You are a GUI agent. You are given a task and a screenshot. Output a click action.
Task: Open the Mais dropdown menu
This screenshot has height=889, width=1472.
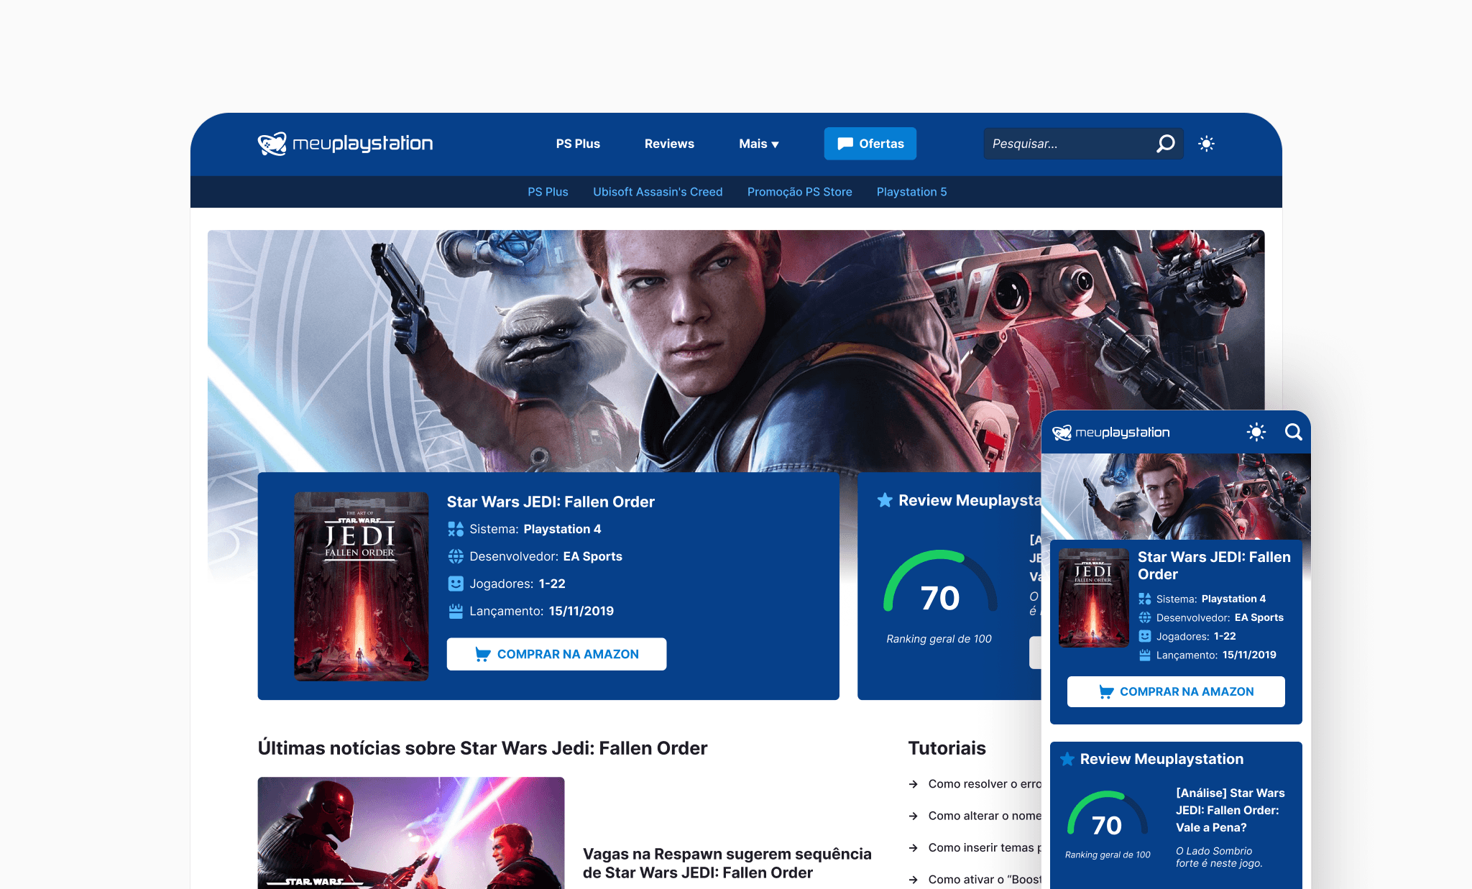tap(759, 144)
